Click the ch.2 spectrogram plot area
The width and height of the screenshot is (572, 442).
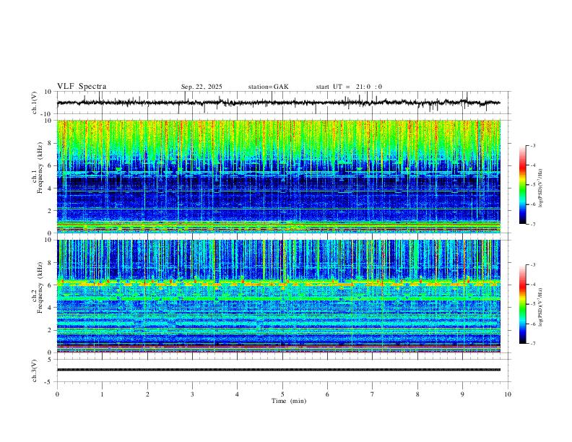[x=279, y=296]
